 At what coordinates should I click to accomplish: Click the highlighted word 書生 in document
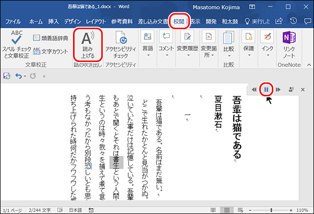(116, 162)
